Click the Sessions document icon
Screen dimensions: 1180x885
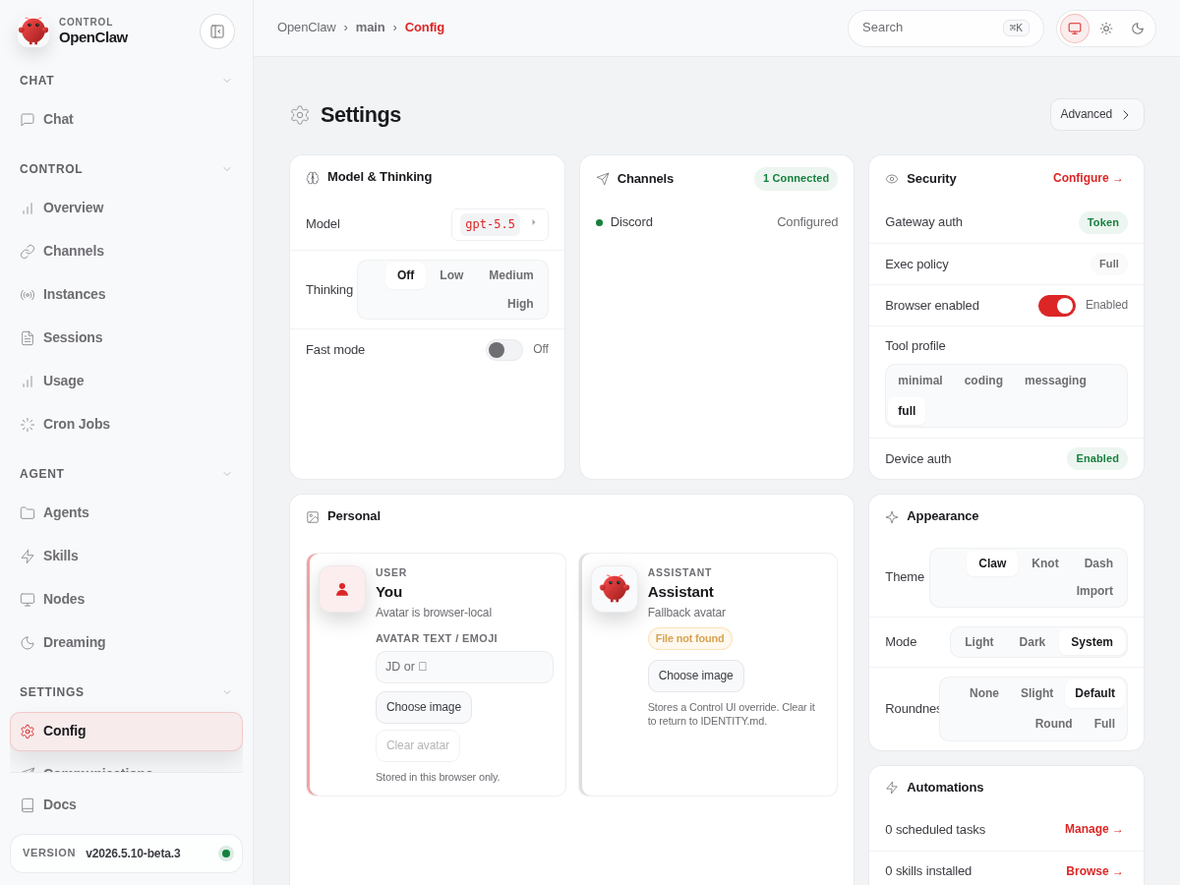point(28,338)
